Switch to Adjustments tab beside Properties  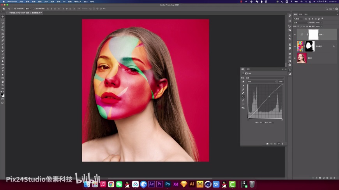coord(248,69)
